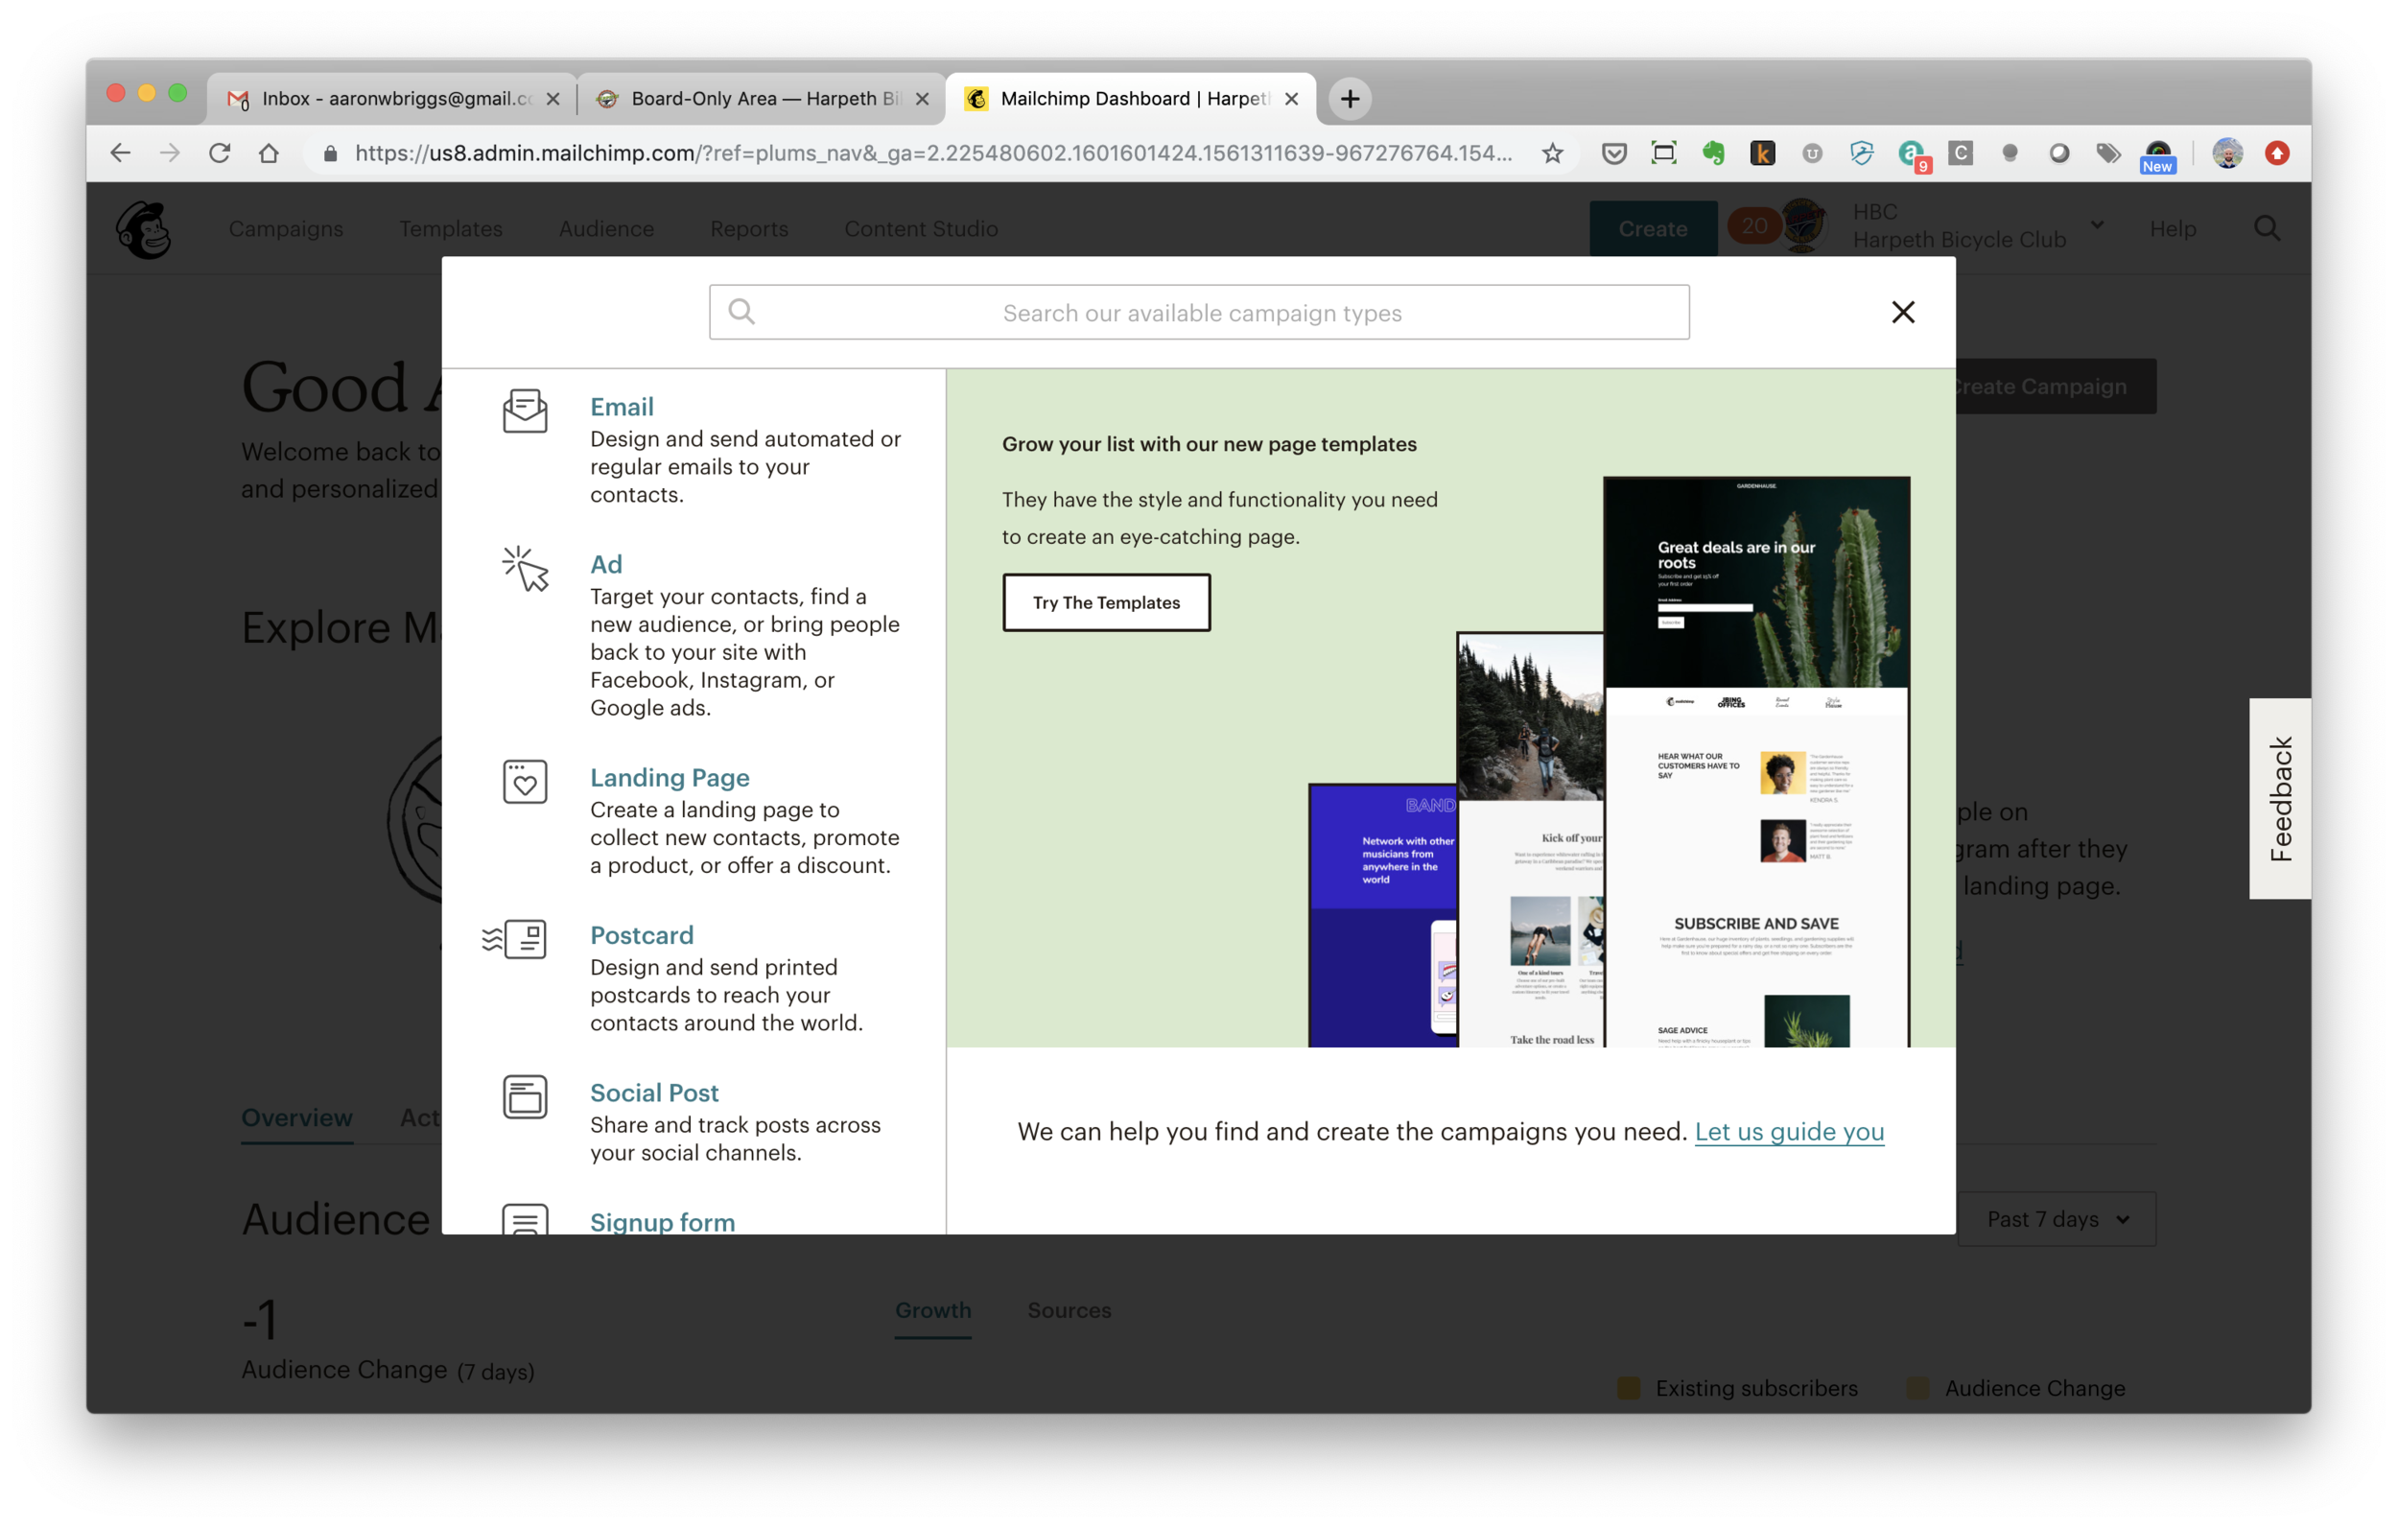Click the Mailchimp Freddie logo

point(144,229)
